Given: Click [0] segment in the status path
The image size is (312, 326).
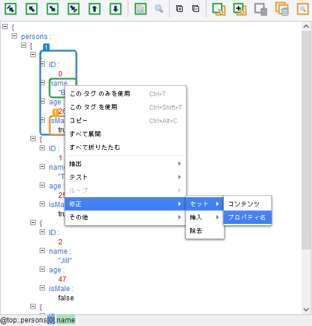Looking at the screenshot, I should pyautogui.click(x=51, y=320).
